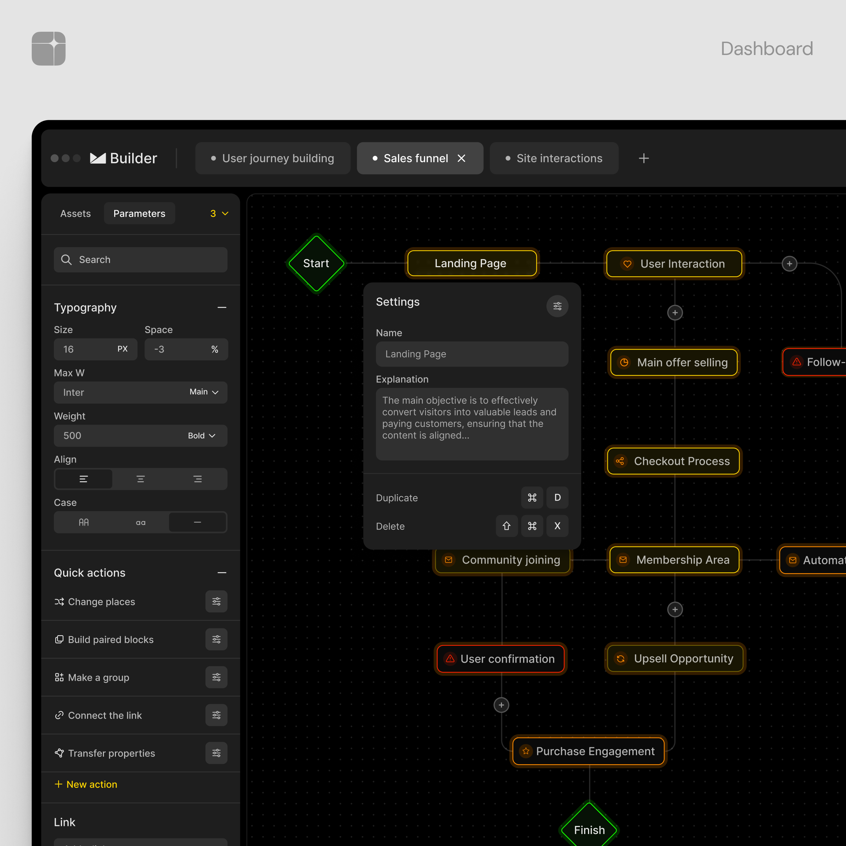Click the Connect the link chain icon
The height and width of the screenshot is (846, 846).
59,715
